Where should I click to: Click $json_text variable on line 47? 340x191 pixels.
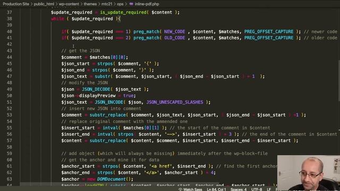(74, 76)
